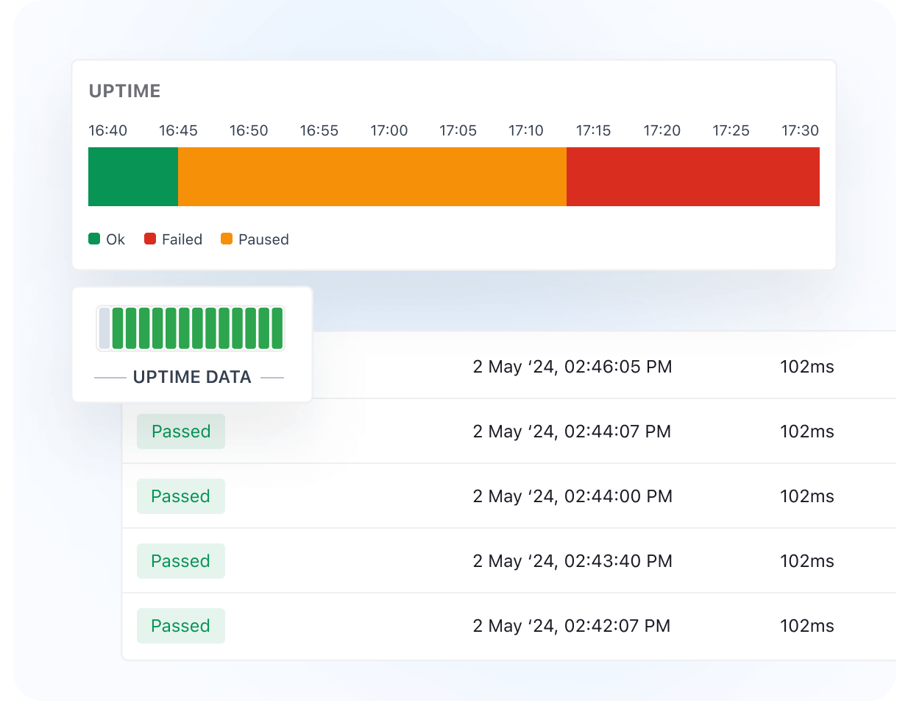The height and width of the screenshot is (701, 908).
Task: Click 102ms response time in 02:42:07 row
Action: click(x=807, y=626)
